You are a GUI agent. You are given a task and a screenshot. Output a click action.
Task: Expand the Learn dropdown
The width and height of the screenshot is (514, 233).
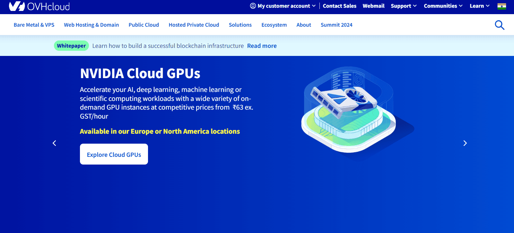pyautogui.click(x=480, y=6)
